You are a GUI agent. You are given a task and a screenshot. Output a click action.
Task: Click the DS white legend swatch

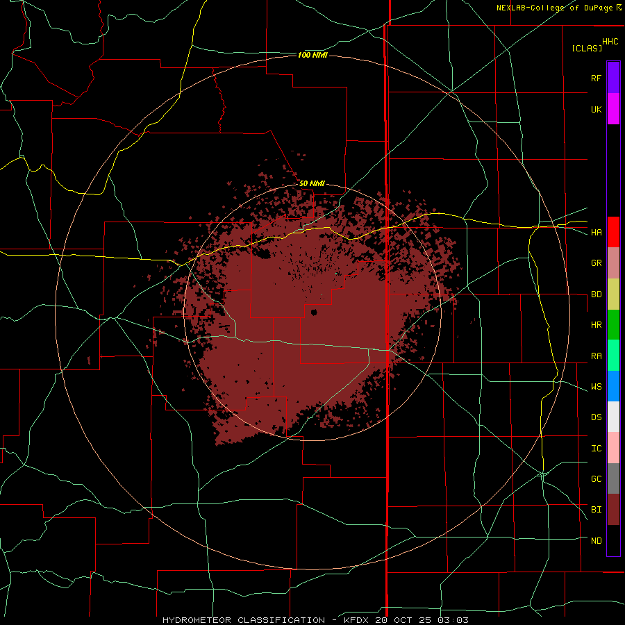[x=613, y=417]
